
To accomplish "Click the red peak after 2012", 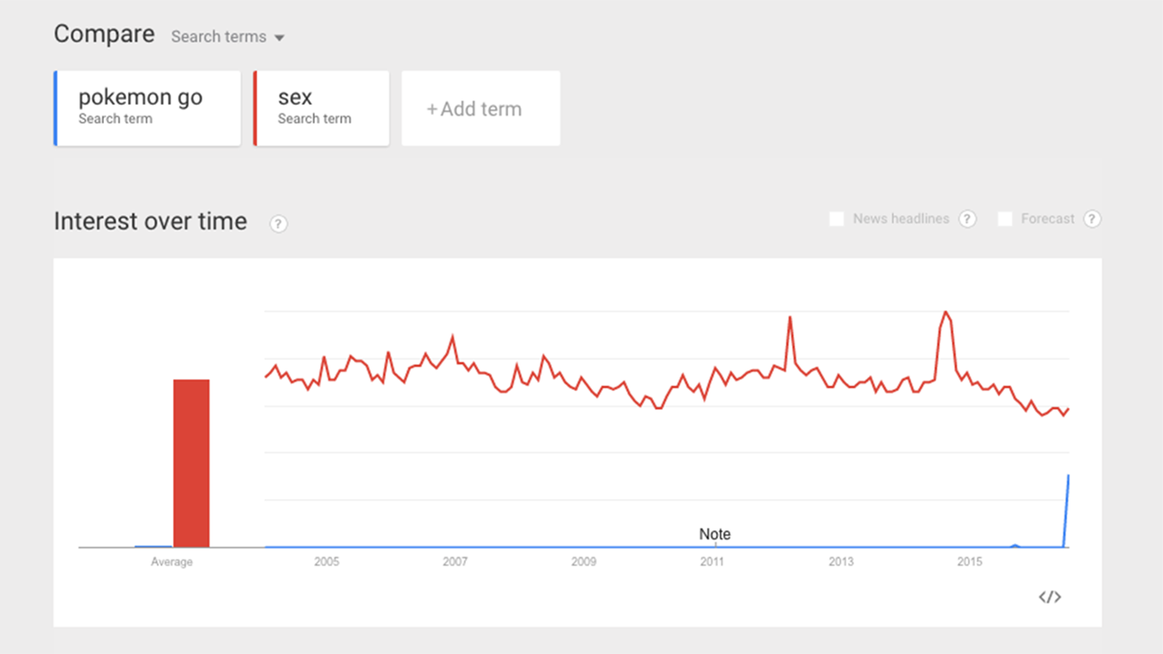I will tap(790, 318).
